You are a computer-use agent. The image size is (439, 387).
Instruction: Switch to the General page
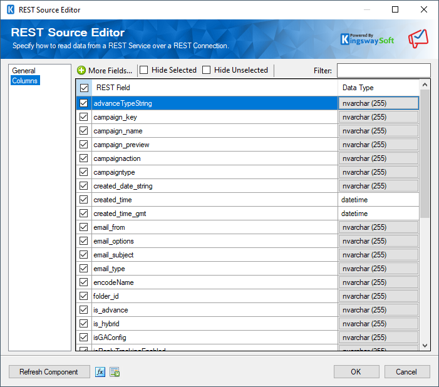coord(24,71)
